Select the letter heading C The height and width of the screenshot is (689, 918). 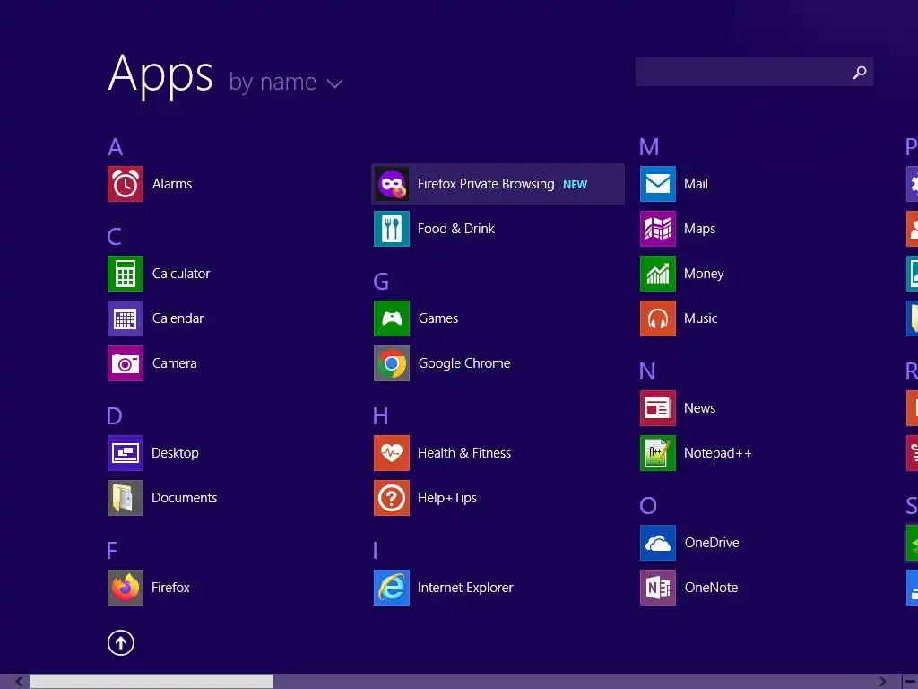tap(115, 237)
